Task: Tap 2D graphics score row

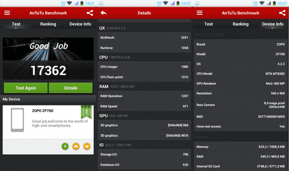Action: pos(144,125)
